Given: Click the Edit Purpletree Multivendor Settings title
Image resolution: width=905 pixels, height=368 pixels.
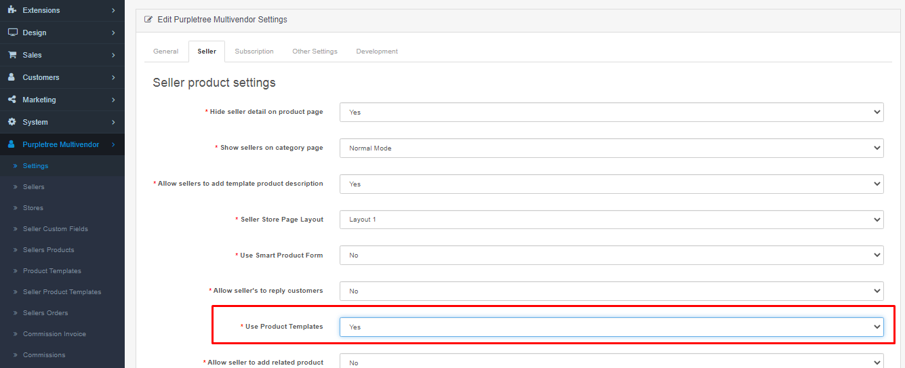Looking at the screenshot, I should [x=222, y=20].
